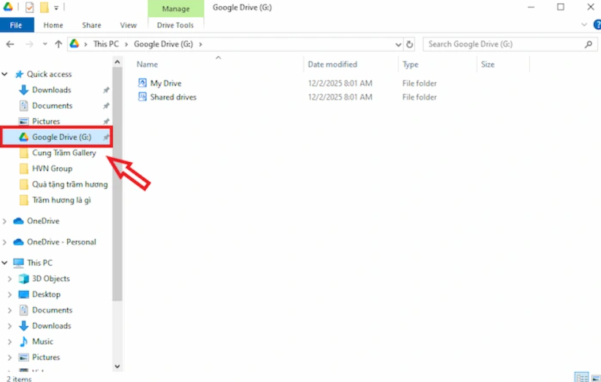601x382 pixels.
Task: Click the up-one-level navigation arrow
Action: 58,44
